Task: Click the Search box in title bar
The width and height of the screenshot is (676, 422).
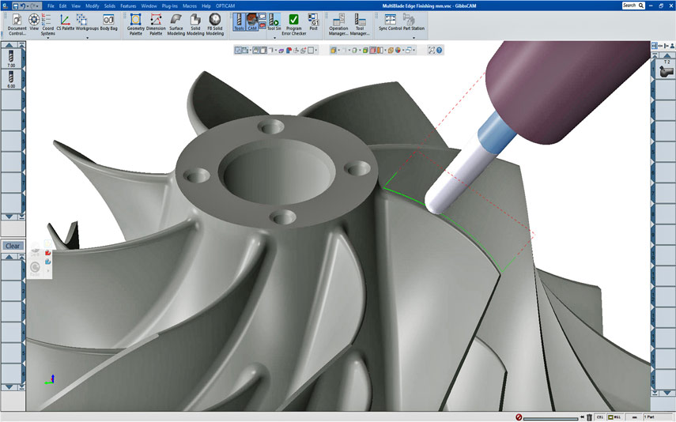Action: click(x=629, y=6)
